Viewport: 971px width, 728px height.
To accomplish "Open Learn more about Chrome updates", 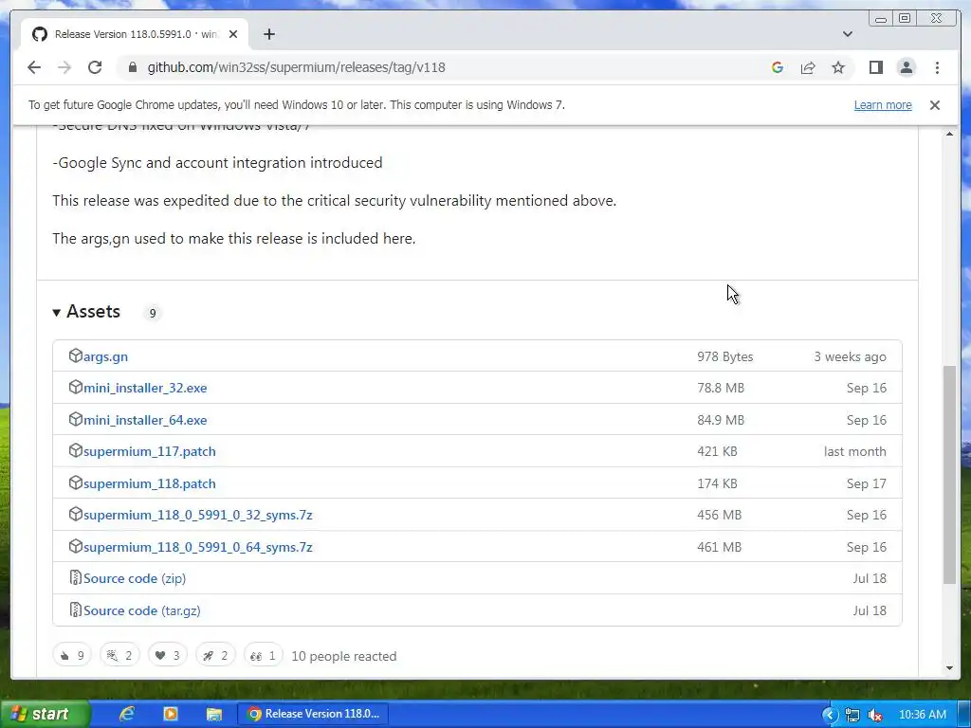I will (x=883, y=104).
